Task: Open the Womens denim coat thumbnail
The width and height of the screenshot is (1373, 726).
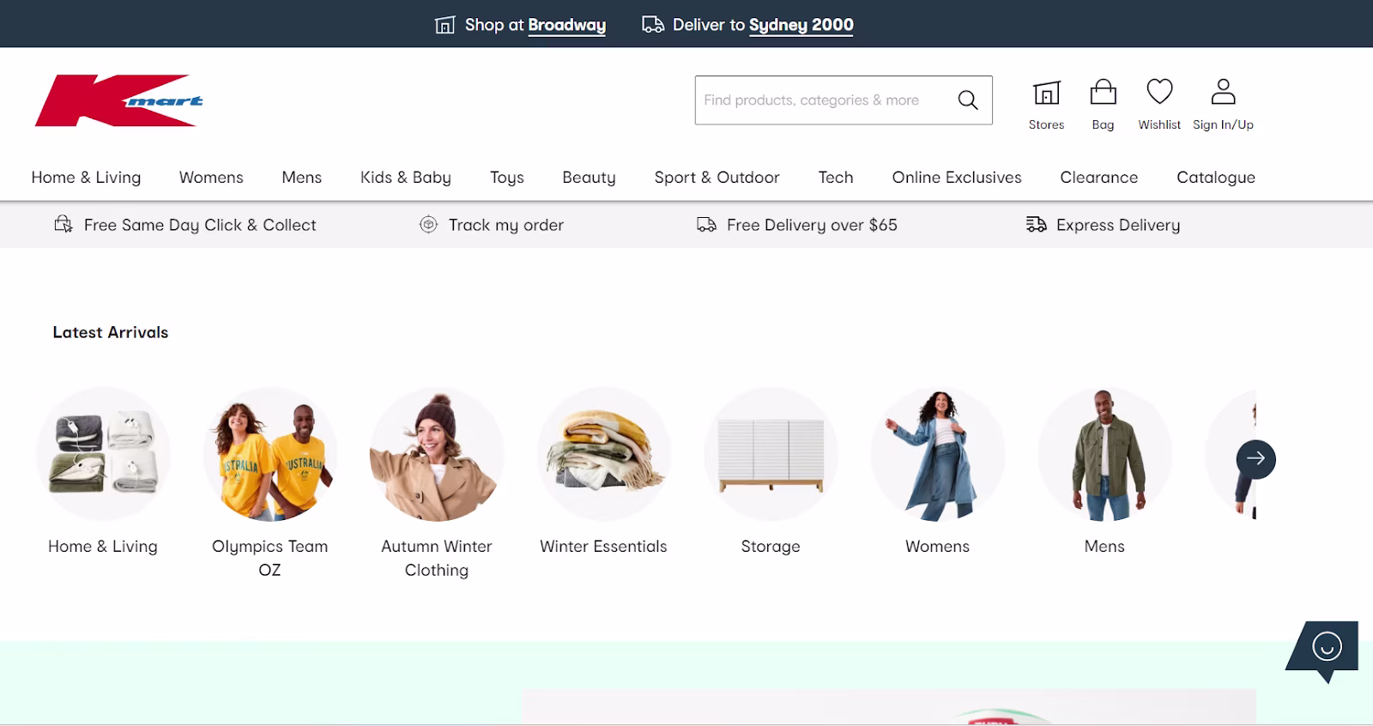Action: coord(938,454)
